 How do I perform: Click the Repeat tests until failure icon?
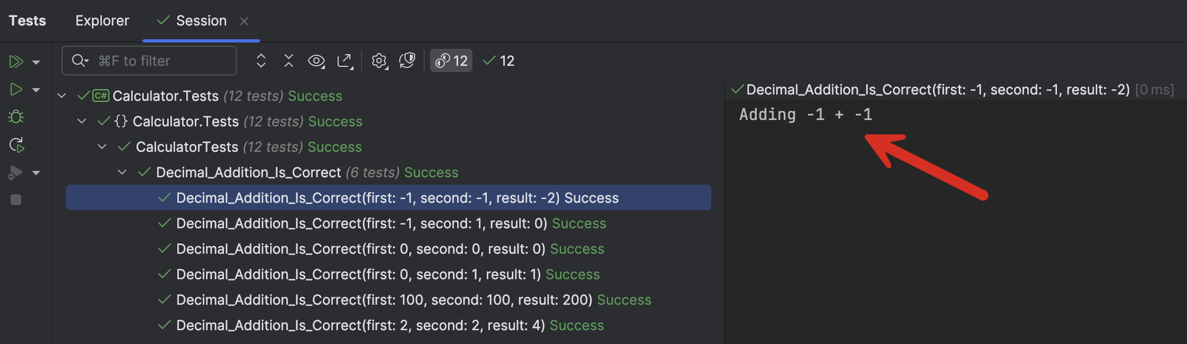tap(16, 144)
